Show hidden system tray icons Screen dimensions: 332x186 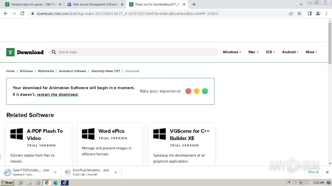tap(289, 183)
